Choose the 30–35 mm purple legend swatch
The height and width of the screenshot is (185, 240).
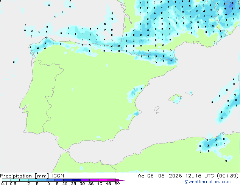[x=85, y=180]
